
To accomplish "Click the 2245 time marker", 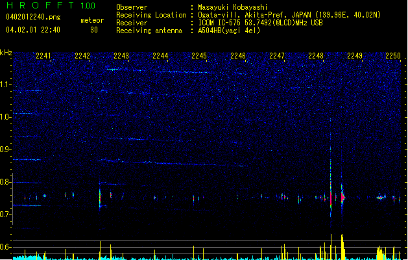I will point(199,55).
